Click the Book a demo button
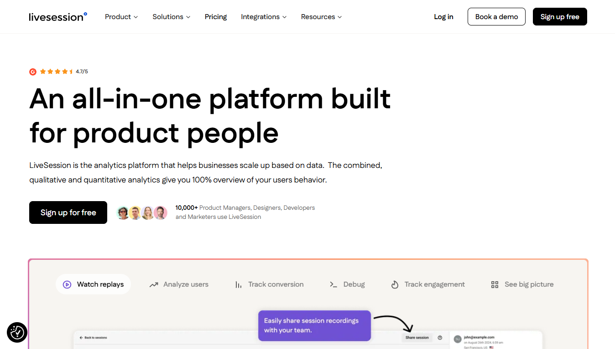The height and width of the screenshot is (349, 615). click(x=496, y=17)
